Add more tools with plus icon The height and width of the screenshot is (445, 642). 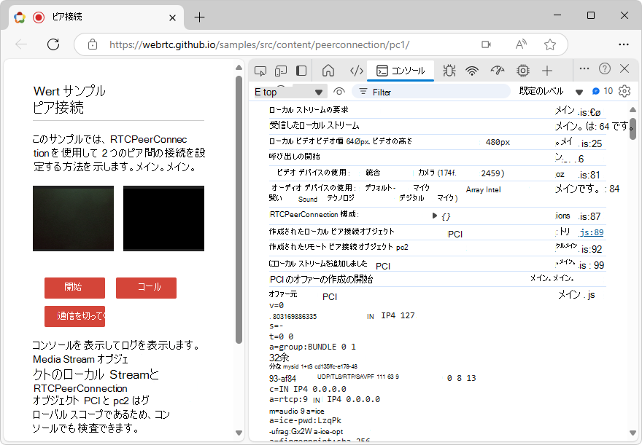click(x=547, y=71)
